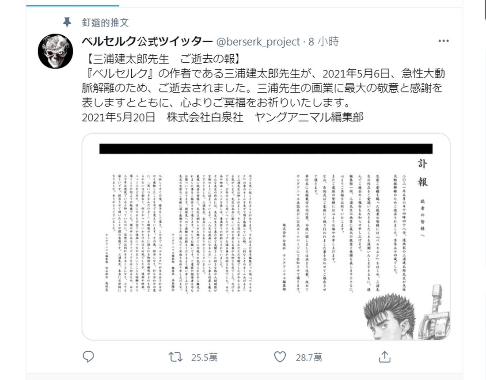This screenshot has height=380, width=486.
Task: Click the 8 小時 timestamp
Action: pyautogui.click(x=323, y=41)
